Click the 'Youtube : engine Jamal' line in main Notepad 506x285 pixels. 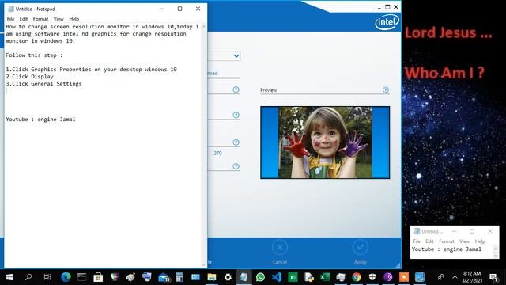click(x=40, y=120)
